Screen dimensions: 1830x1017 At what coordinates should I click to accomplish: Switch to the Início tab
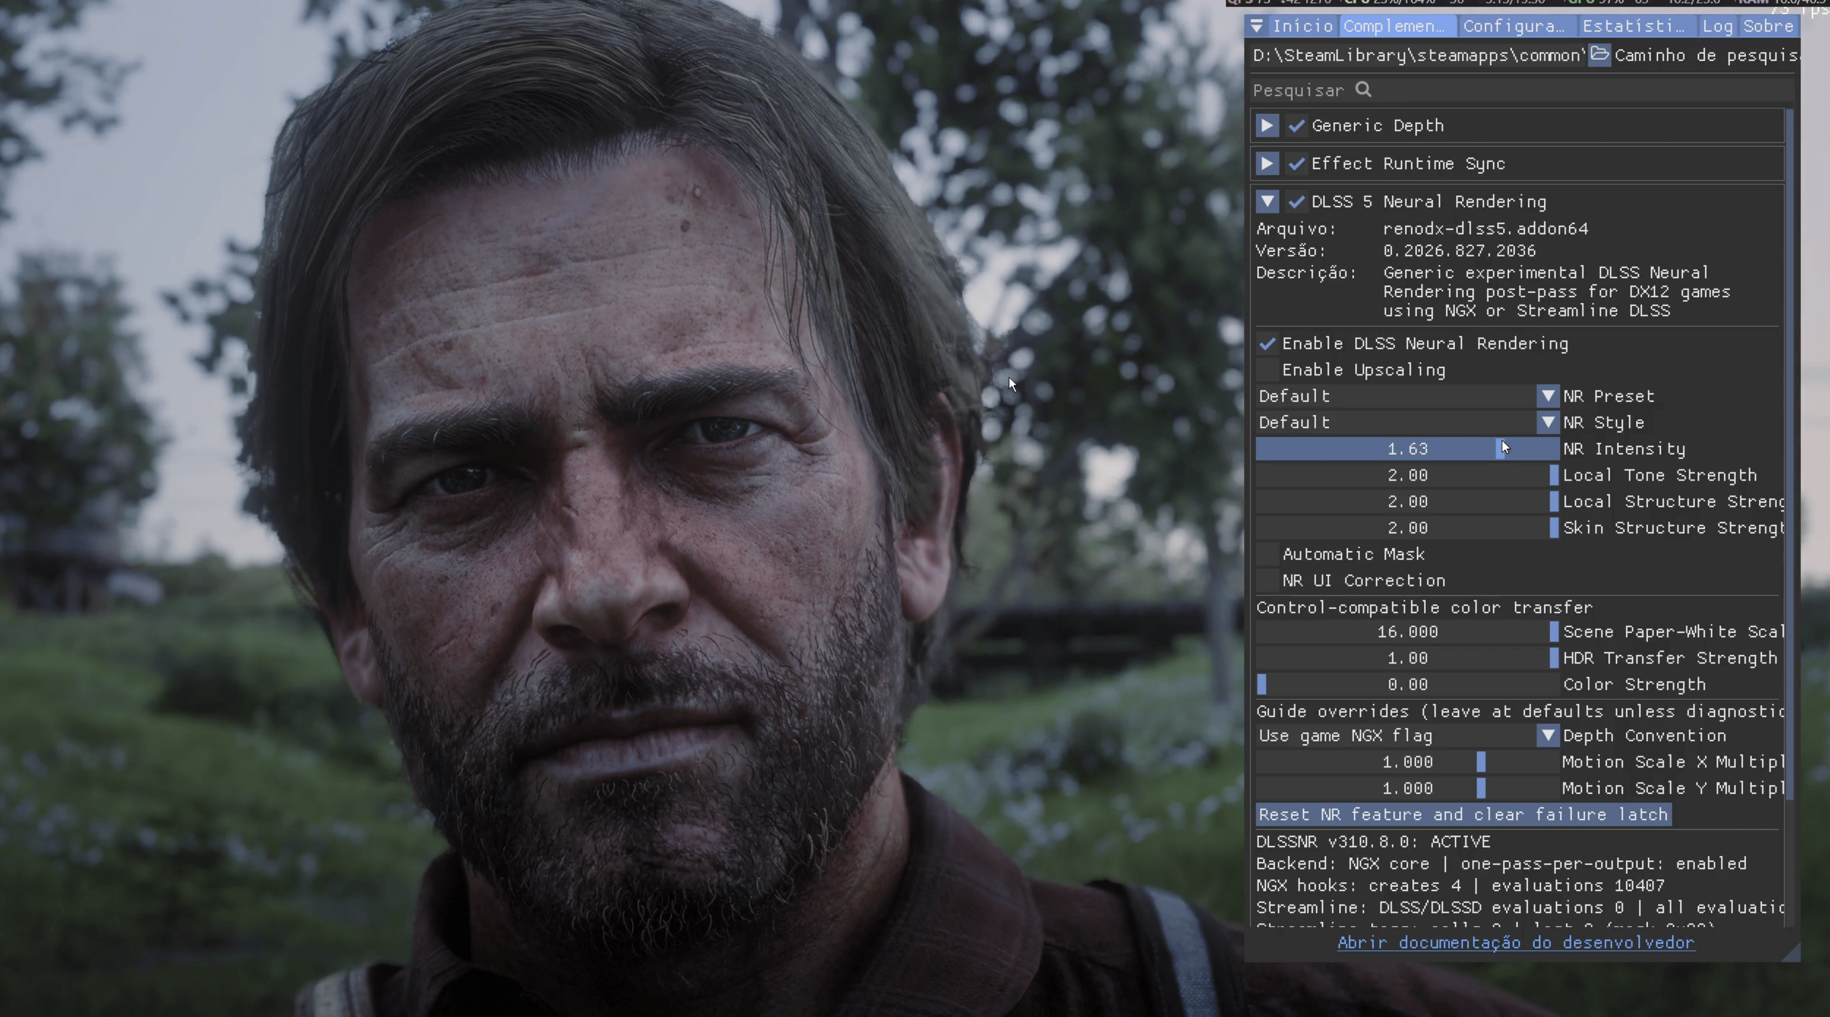[1302, 26]
